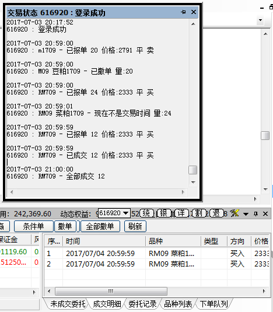273x312 pixels.
Task: Open the 品种列表 tab
Action: (x=178, y=304)
